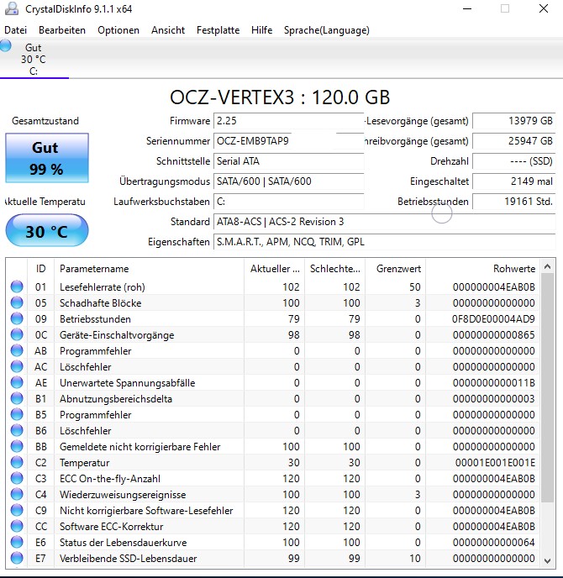Viewport: 563px width, 578px height.
Task: Click the Aktueller column header
Action: [x=274, y=268]
